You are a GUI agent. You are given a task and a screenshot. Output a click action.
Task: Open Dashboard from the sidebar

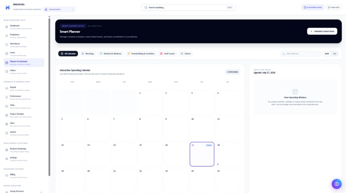click(24, 27)
